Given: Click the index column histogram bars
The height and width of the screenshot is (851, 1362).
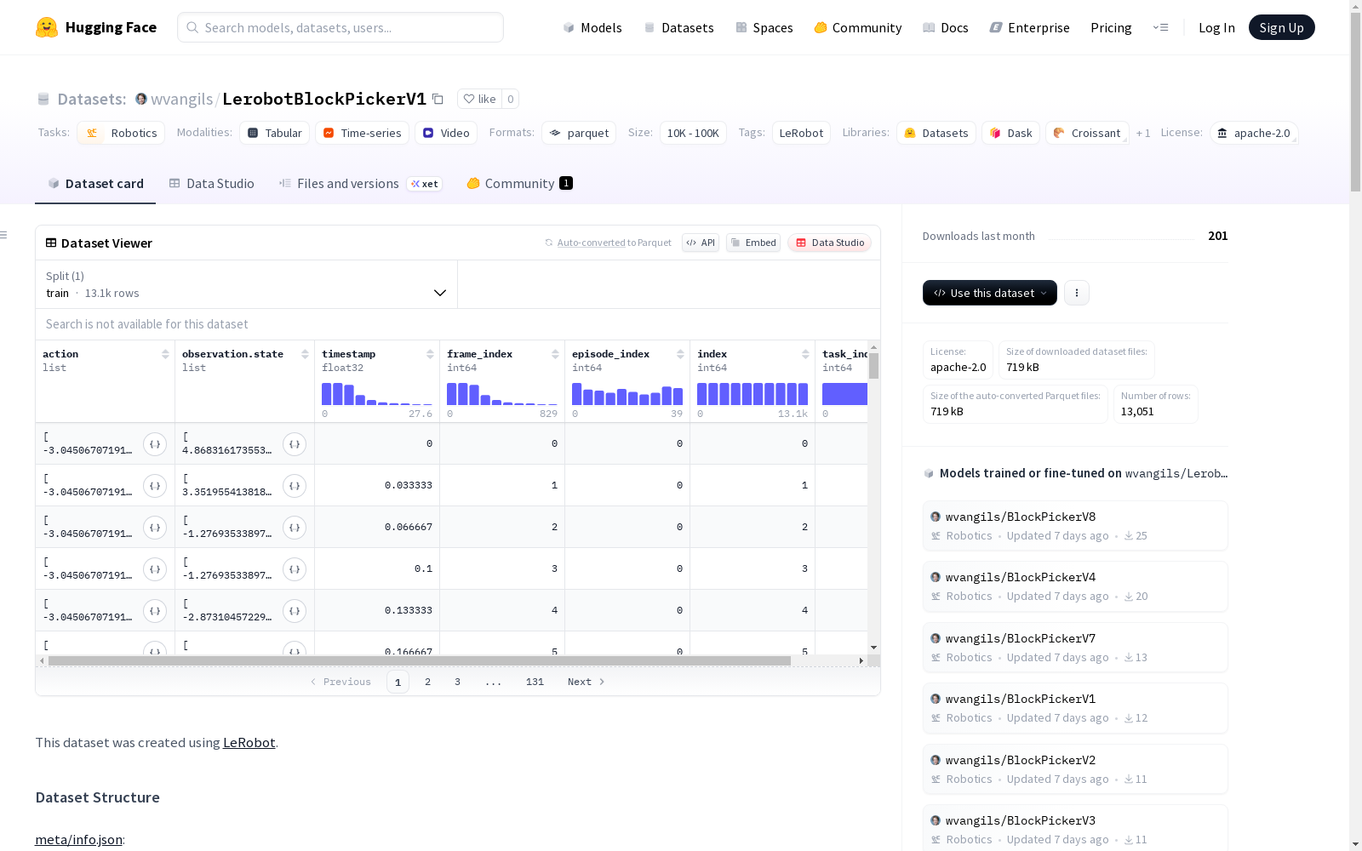Looking at the screenshot, I should [x=753, y=393].
